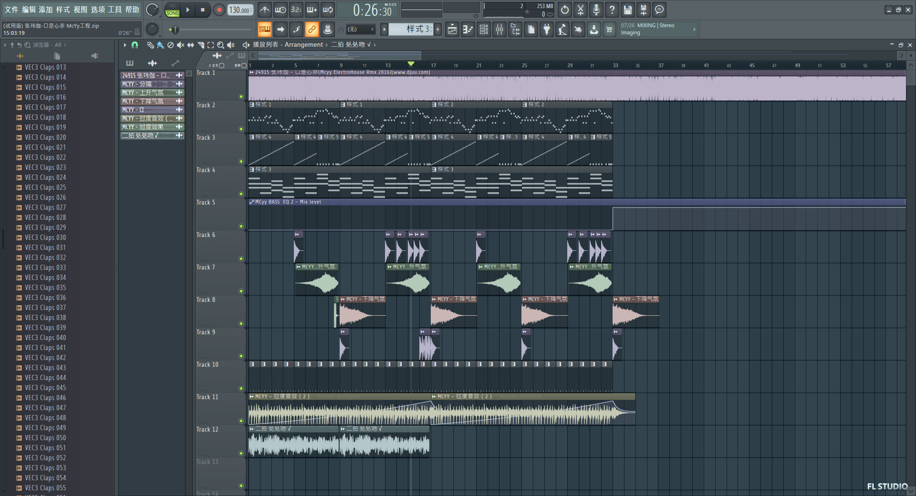Open the 帮助 menu

[132, 10]
